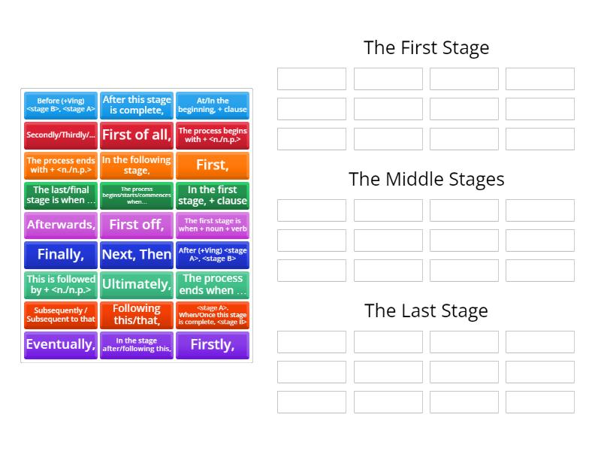Click first empty slot under The Last Stage
The width and height of the screenshot is (601, 451).
(x=312, y=342)
